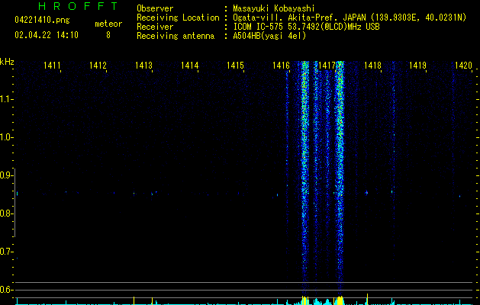The width and height of the screenshot is (480, 305).
Task: Click time marker 1420
Action: coord(463,65)
